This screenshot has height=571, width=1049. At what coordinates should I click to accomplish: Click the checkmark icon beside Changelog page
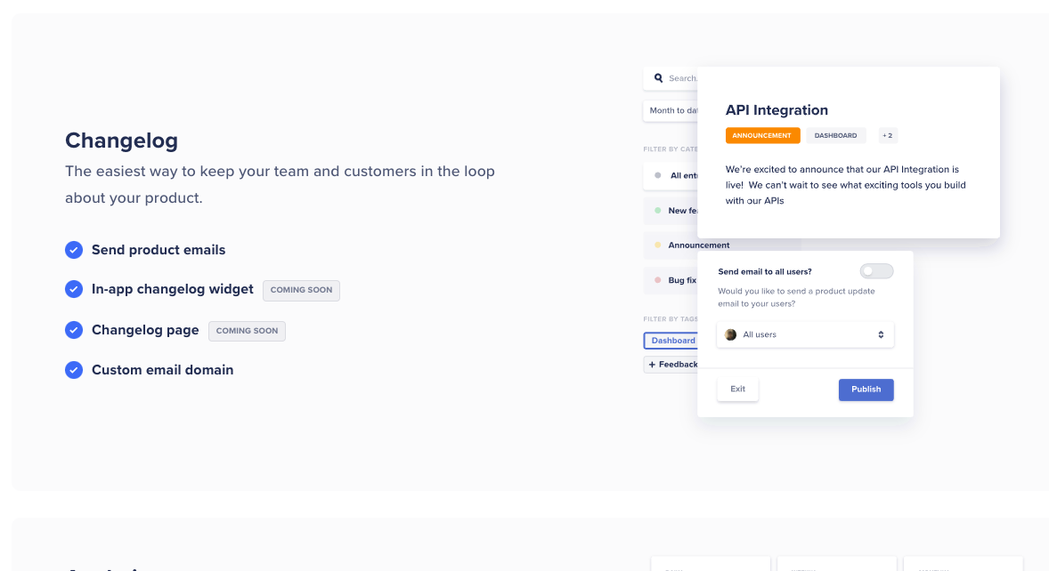click(74, 330)
